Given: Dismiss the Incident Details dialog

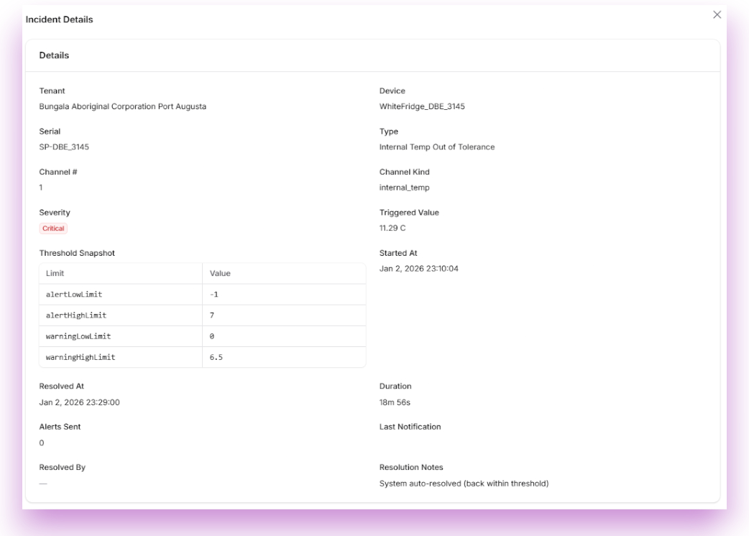Looking at the screenshot, I should coord(717,14).
